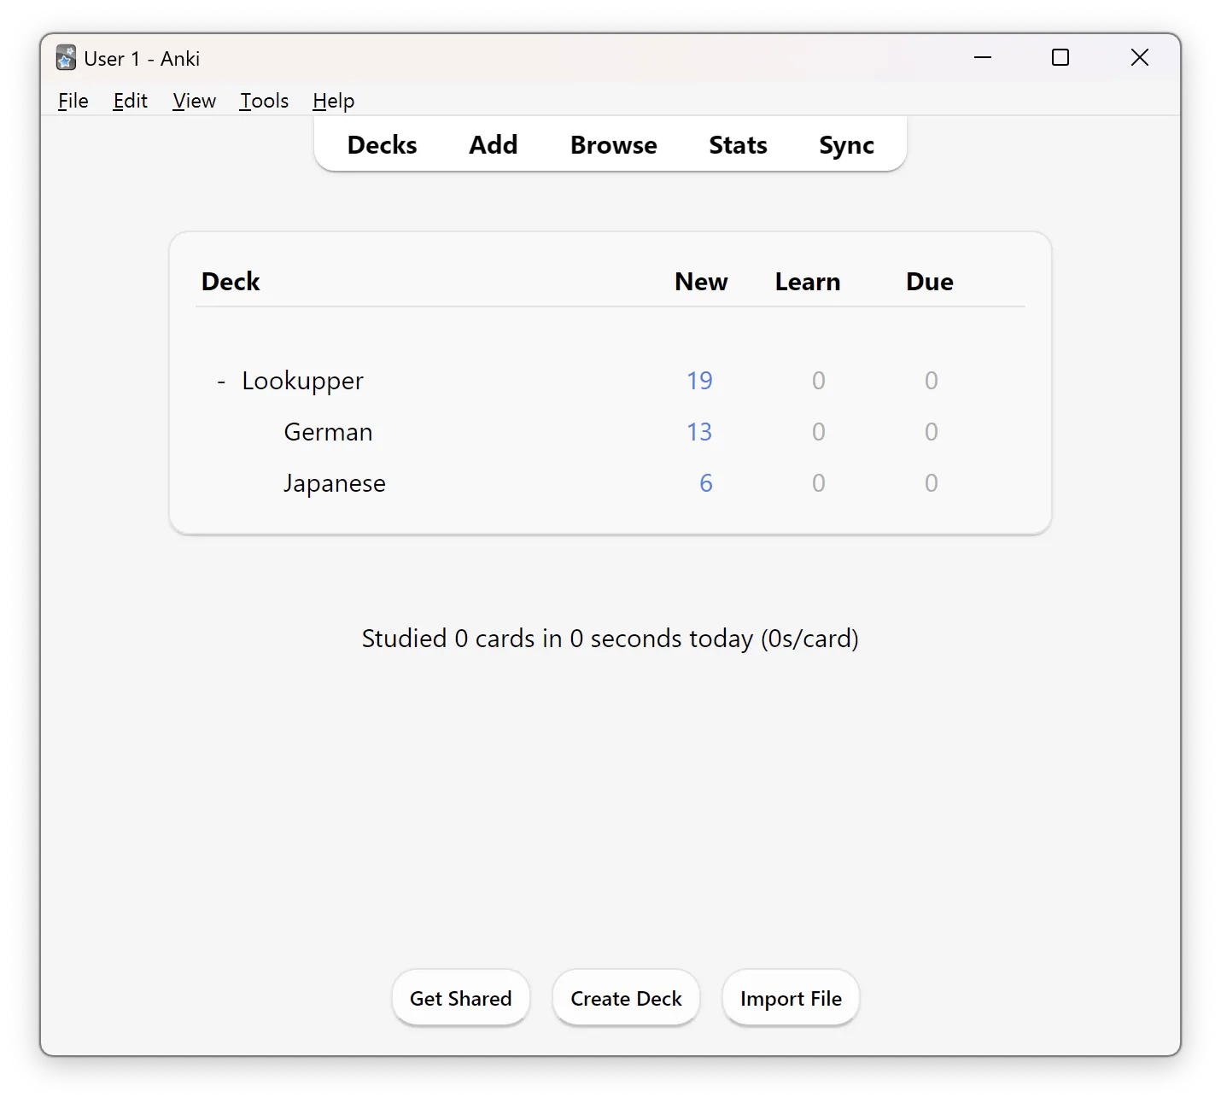Click the Get Shared button
Viewport: 1221px width, 1103px height.
click(x=460, y=998)
